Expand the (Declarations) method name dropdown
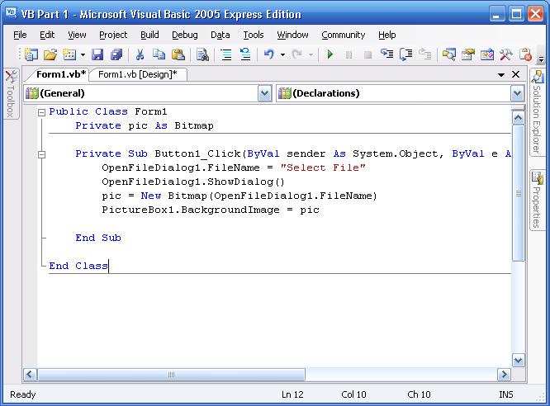 tap(517, 93)
